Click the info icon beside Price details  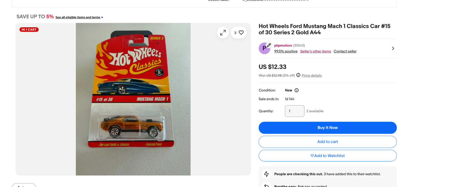click(x=298, y=75)
